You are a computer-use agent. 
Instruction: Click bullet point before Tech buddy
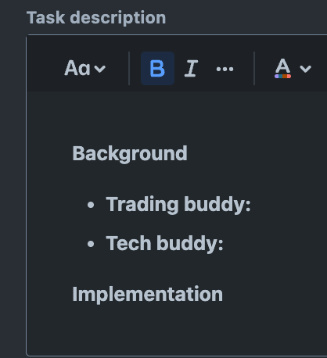click(91, 244)
